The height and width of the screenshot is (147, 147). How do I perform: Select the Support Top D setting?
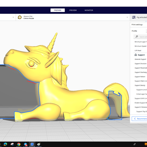pos(142,111)
